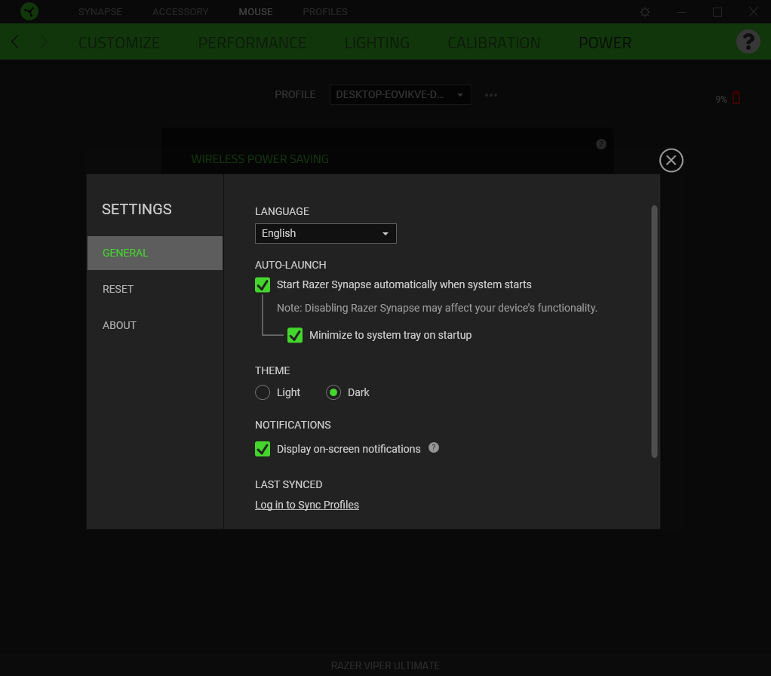Image resolution: width=771 pixels, height=676 pixels.
Task: Click the red battery level icon
Action: (x=736, y=98)
